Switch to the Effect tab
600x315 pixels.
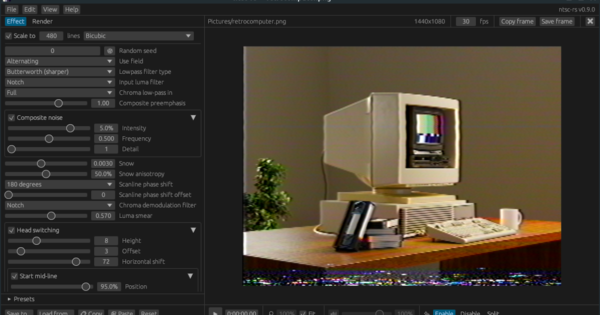[x=15, y=21]
